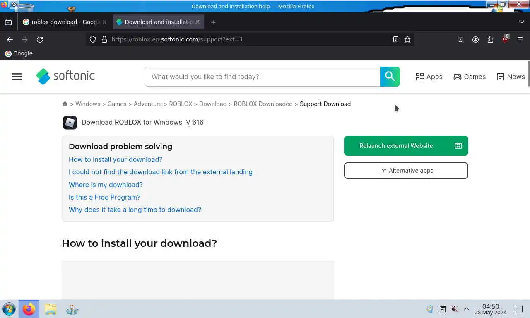Show hidden tray icons chevron
Viewport: 530px width, 318px height.
466,309
